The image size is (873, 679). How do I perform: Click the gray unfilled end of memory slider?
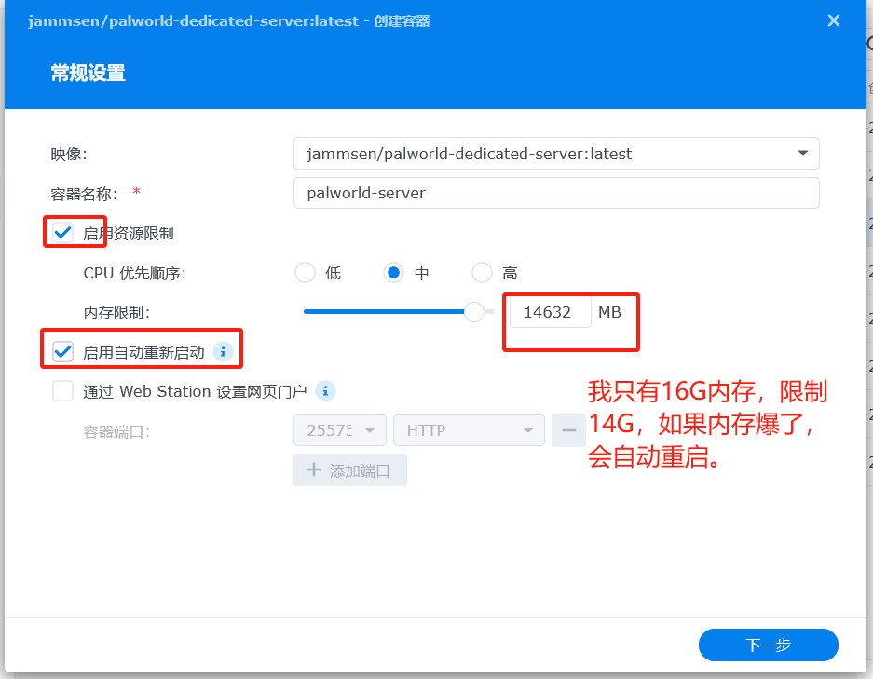click(489, 312)
